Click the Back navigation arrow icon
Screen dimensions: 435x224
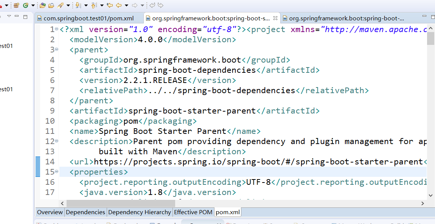119,5
